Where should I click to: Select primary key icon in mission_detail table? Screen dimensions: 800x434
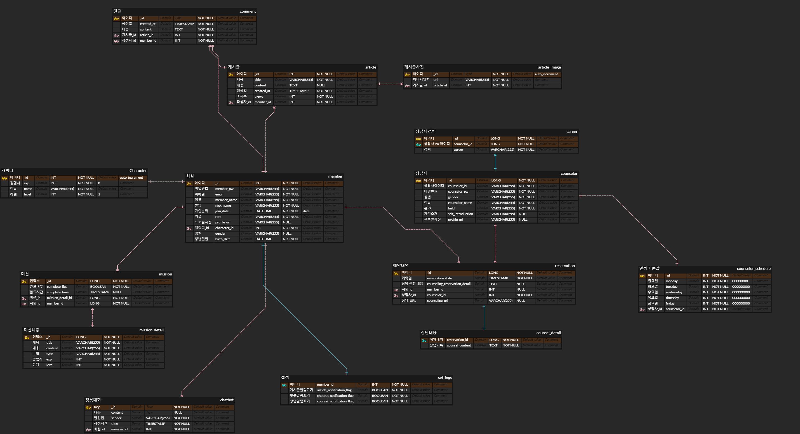27,337
